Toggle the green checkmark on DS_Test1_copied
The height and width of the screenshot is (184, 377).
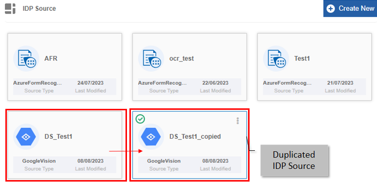140,119
